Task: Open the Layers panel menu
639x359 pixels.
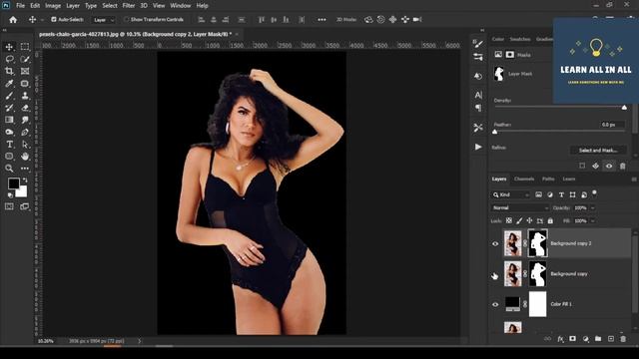Action: tap(634, 179)
